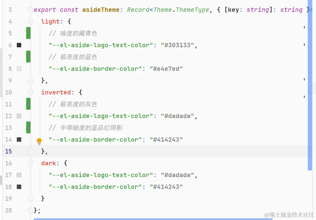This screenshot has height=220, width=316.
Task: Click the "#e4e7ed" string value
Action: [x=166, y=69]
